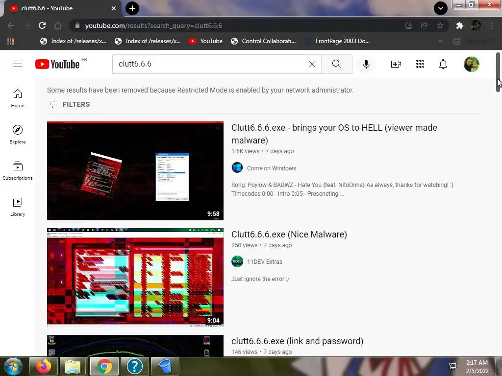
Task: Open the FrontPage 2003 Do... bookmark
Action: [x=337, y=41]
